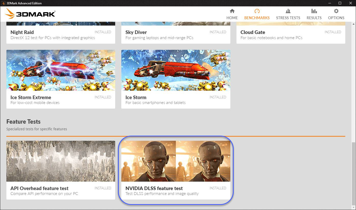
Task: Click the INSTALLED label on Night Raid
Action: (103, 32)
